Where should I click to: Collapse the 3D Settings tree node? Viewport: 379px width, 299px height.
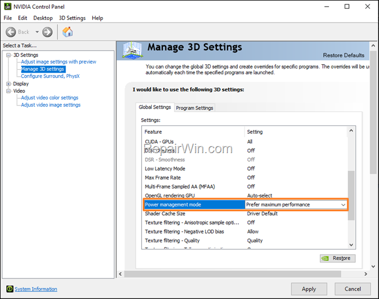coord(8,55)
